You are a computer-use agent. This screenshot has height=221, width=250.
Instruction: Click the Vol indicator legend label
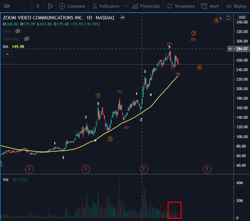pyautogui.click(x=6, y=180)
